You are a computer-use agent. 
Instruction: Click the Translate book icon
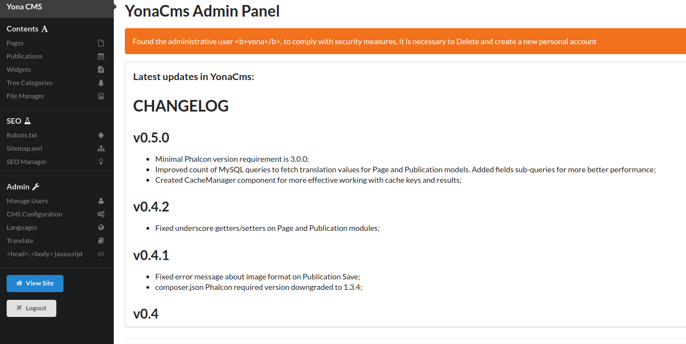pos(101,241)
